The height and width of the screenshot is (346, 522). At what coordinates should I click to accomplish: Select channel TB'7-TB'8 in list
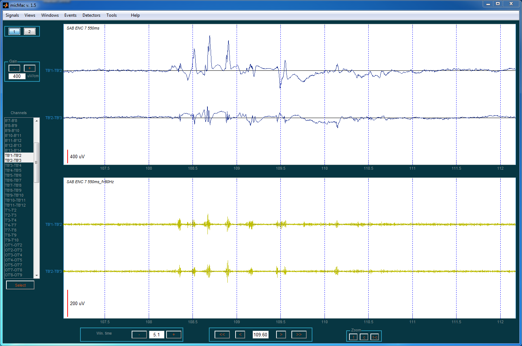tap(19, 185)
